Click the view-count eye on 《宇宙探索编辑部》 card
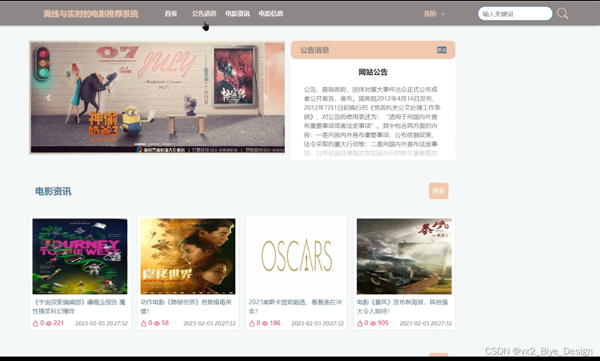 [49, 323]
